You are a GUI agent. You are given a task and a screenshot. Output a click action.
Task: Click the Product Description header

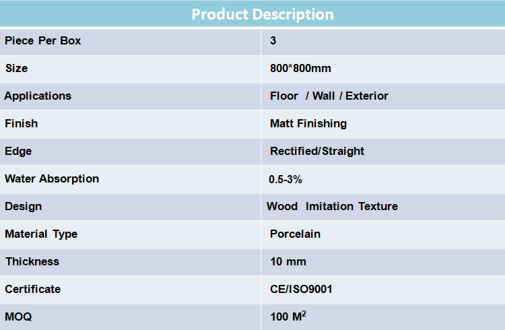(263, 14)
